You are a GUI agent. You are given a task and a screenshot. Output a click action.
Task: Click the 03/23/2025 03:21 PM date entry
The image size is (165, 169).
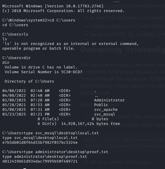26,114
